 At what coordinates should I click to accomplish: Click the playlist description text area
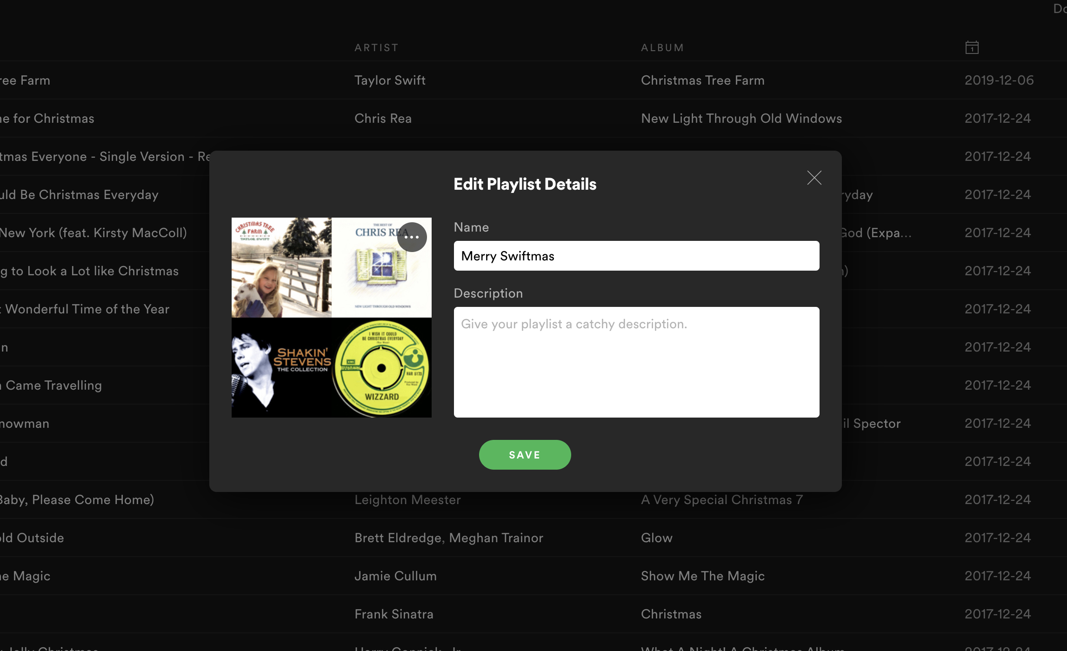(x=636, y=362)
